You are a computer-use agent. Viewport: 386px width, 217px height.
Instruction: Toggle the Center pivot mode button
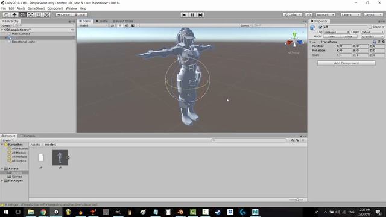64,14
